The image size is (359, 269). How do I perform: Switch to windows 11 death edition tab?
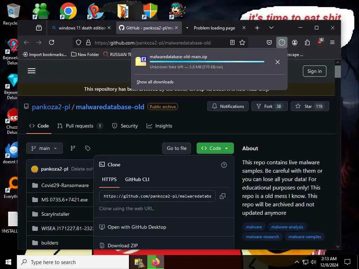point(81,28)
